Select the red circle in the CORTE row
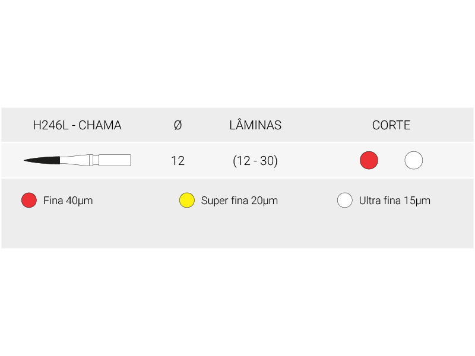Viewport: 475px width, 356px height. [x=369, y=160]
